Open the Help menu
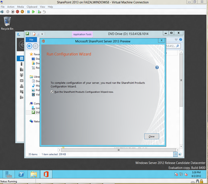 pos(50,7)
